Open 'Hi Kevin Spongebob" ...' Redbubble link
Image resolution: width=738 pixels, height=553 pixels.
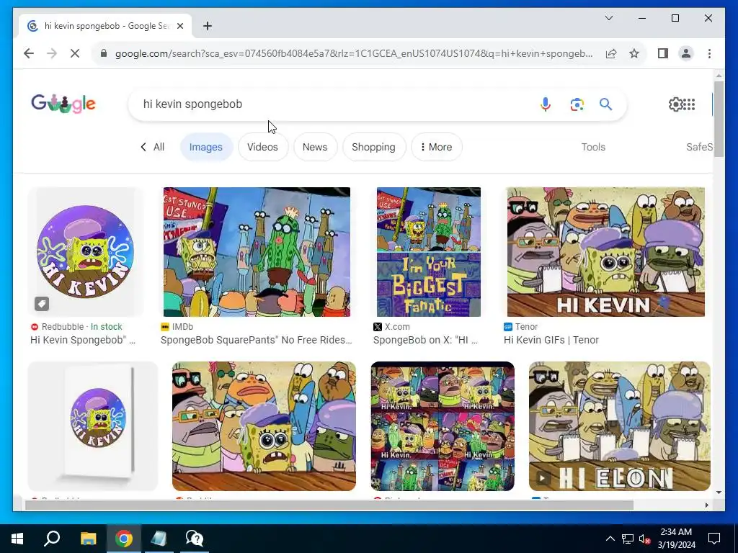[83, 340]
